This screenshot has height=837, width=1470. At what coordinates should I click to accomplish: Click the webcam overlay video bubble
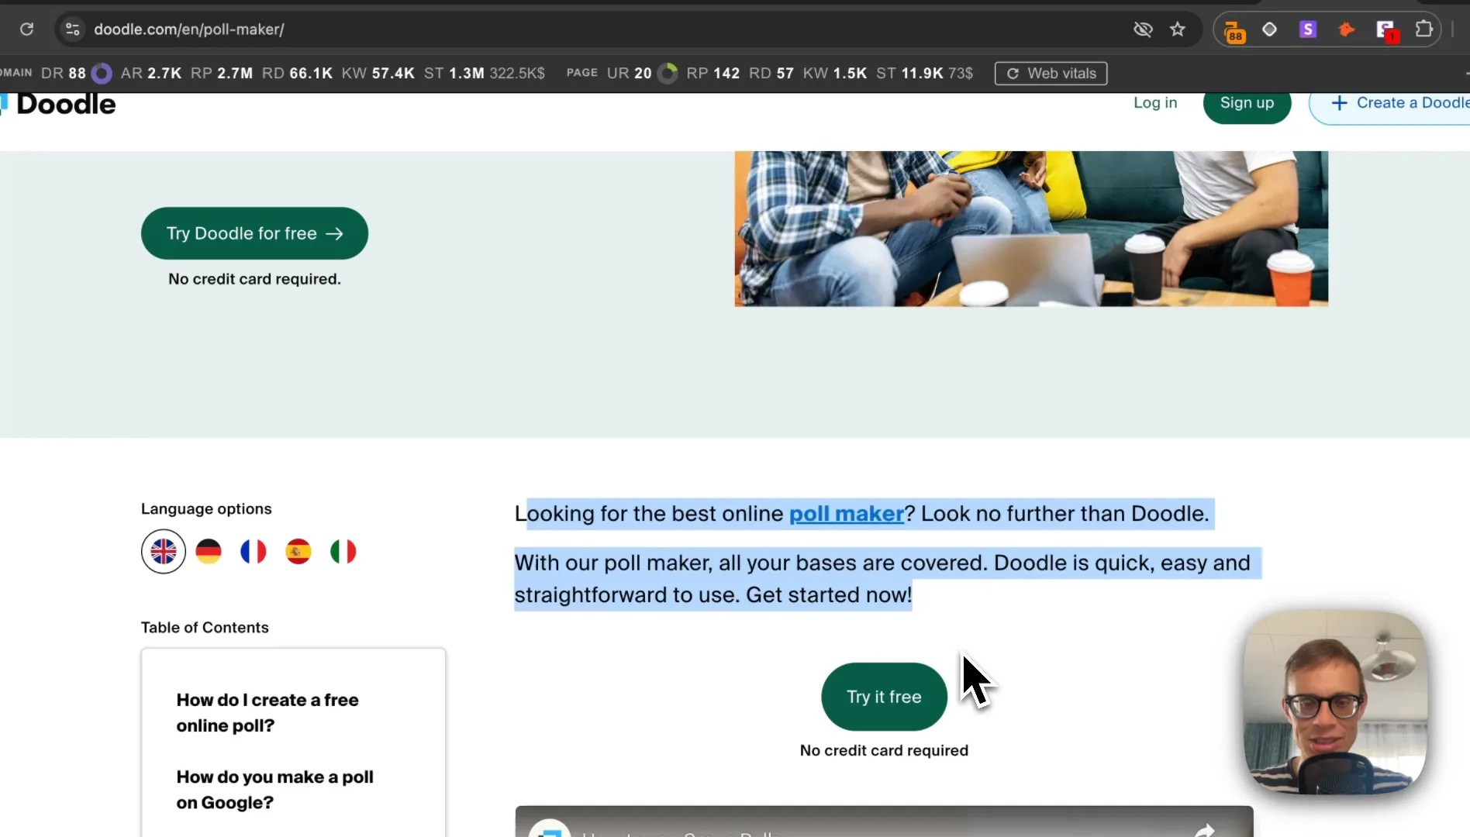coord(1335,702)
